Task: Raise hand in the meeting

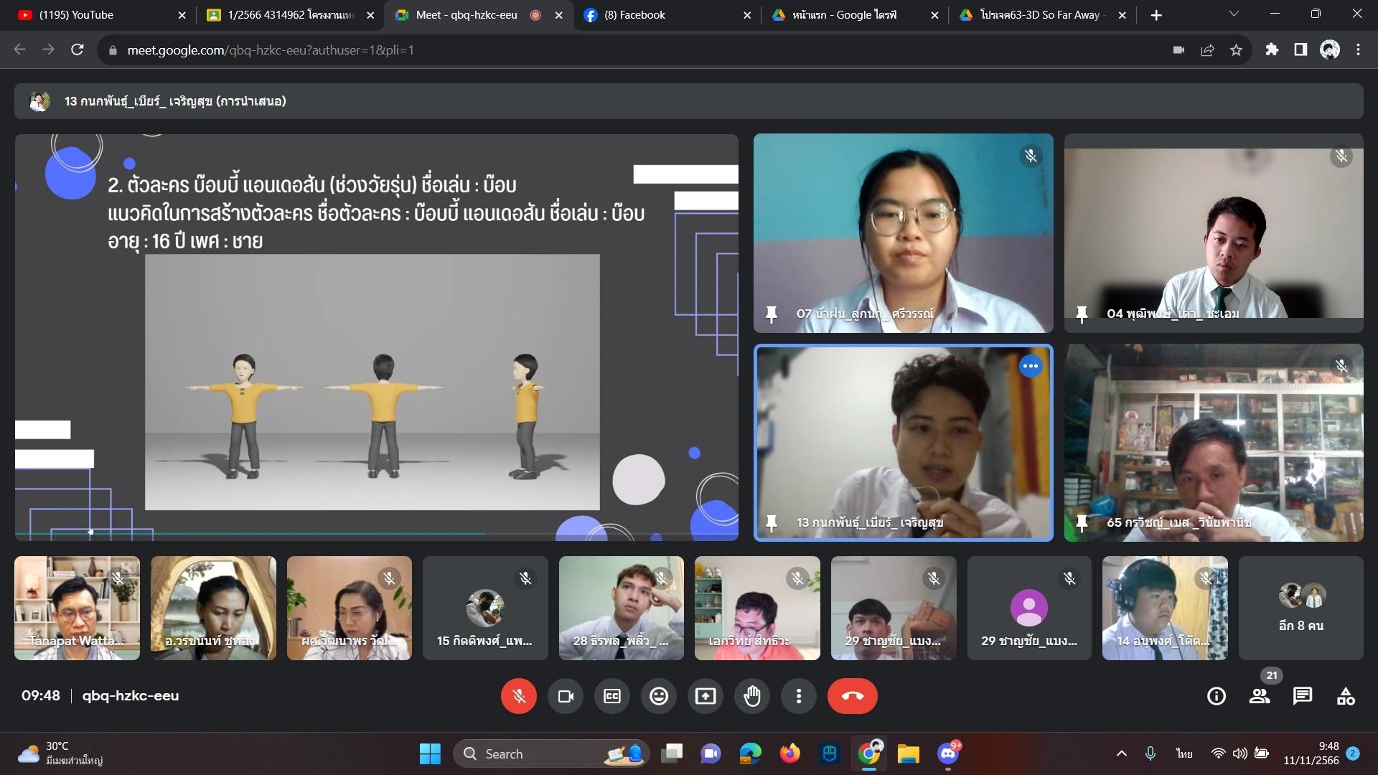Action: (752, 696)
